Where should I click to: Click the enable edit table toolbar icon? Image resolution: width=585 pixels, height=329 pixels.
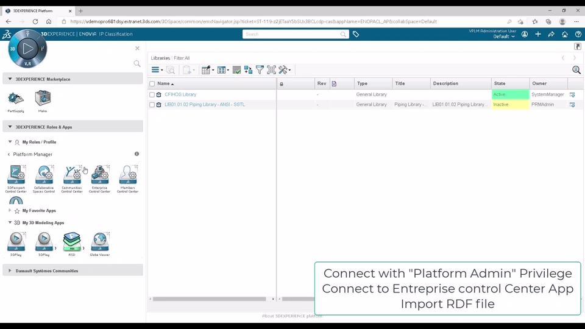click(206, 69)
